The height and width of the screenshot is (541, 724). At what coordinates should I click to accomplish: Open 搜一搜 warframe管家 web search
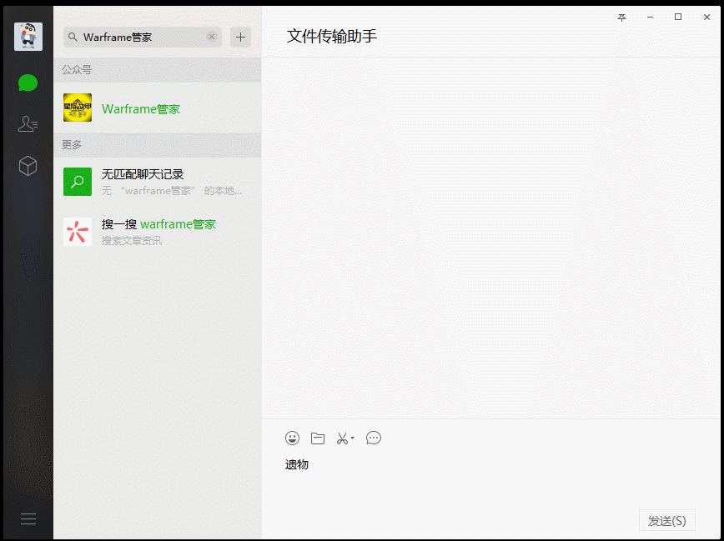pos(158,232)
